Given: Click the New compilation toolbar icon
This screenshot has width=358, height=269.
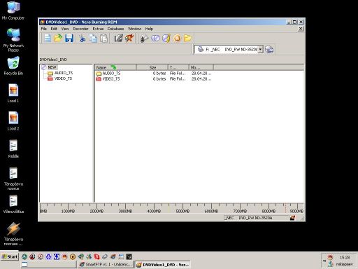Looking at the screenshot, I should pyautogui.click(x=48, y=38).
